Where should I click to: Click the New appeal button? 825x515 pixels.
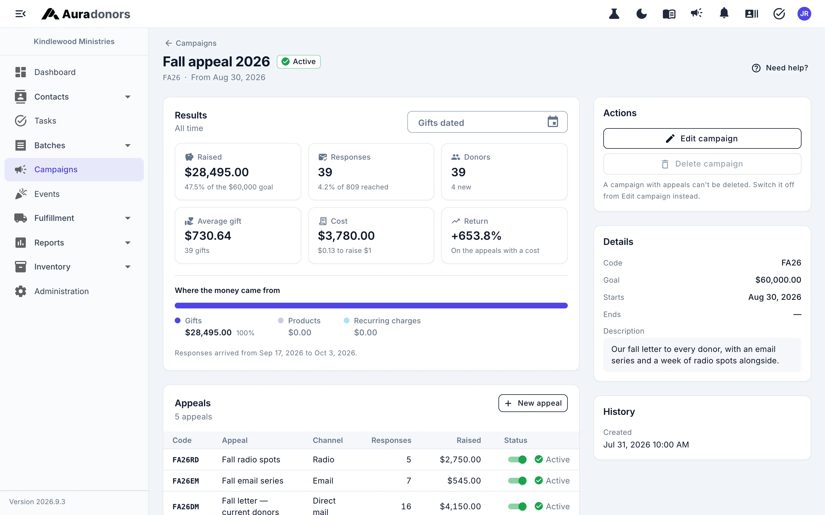click(x=533, y=403)
